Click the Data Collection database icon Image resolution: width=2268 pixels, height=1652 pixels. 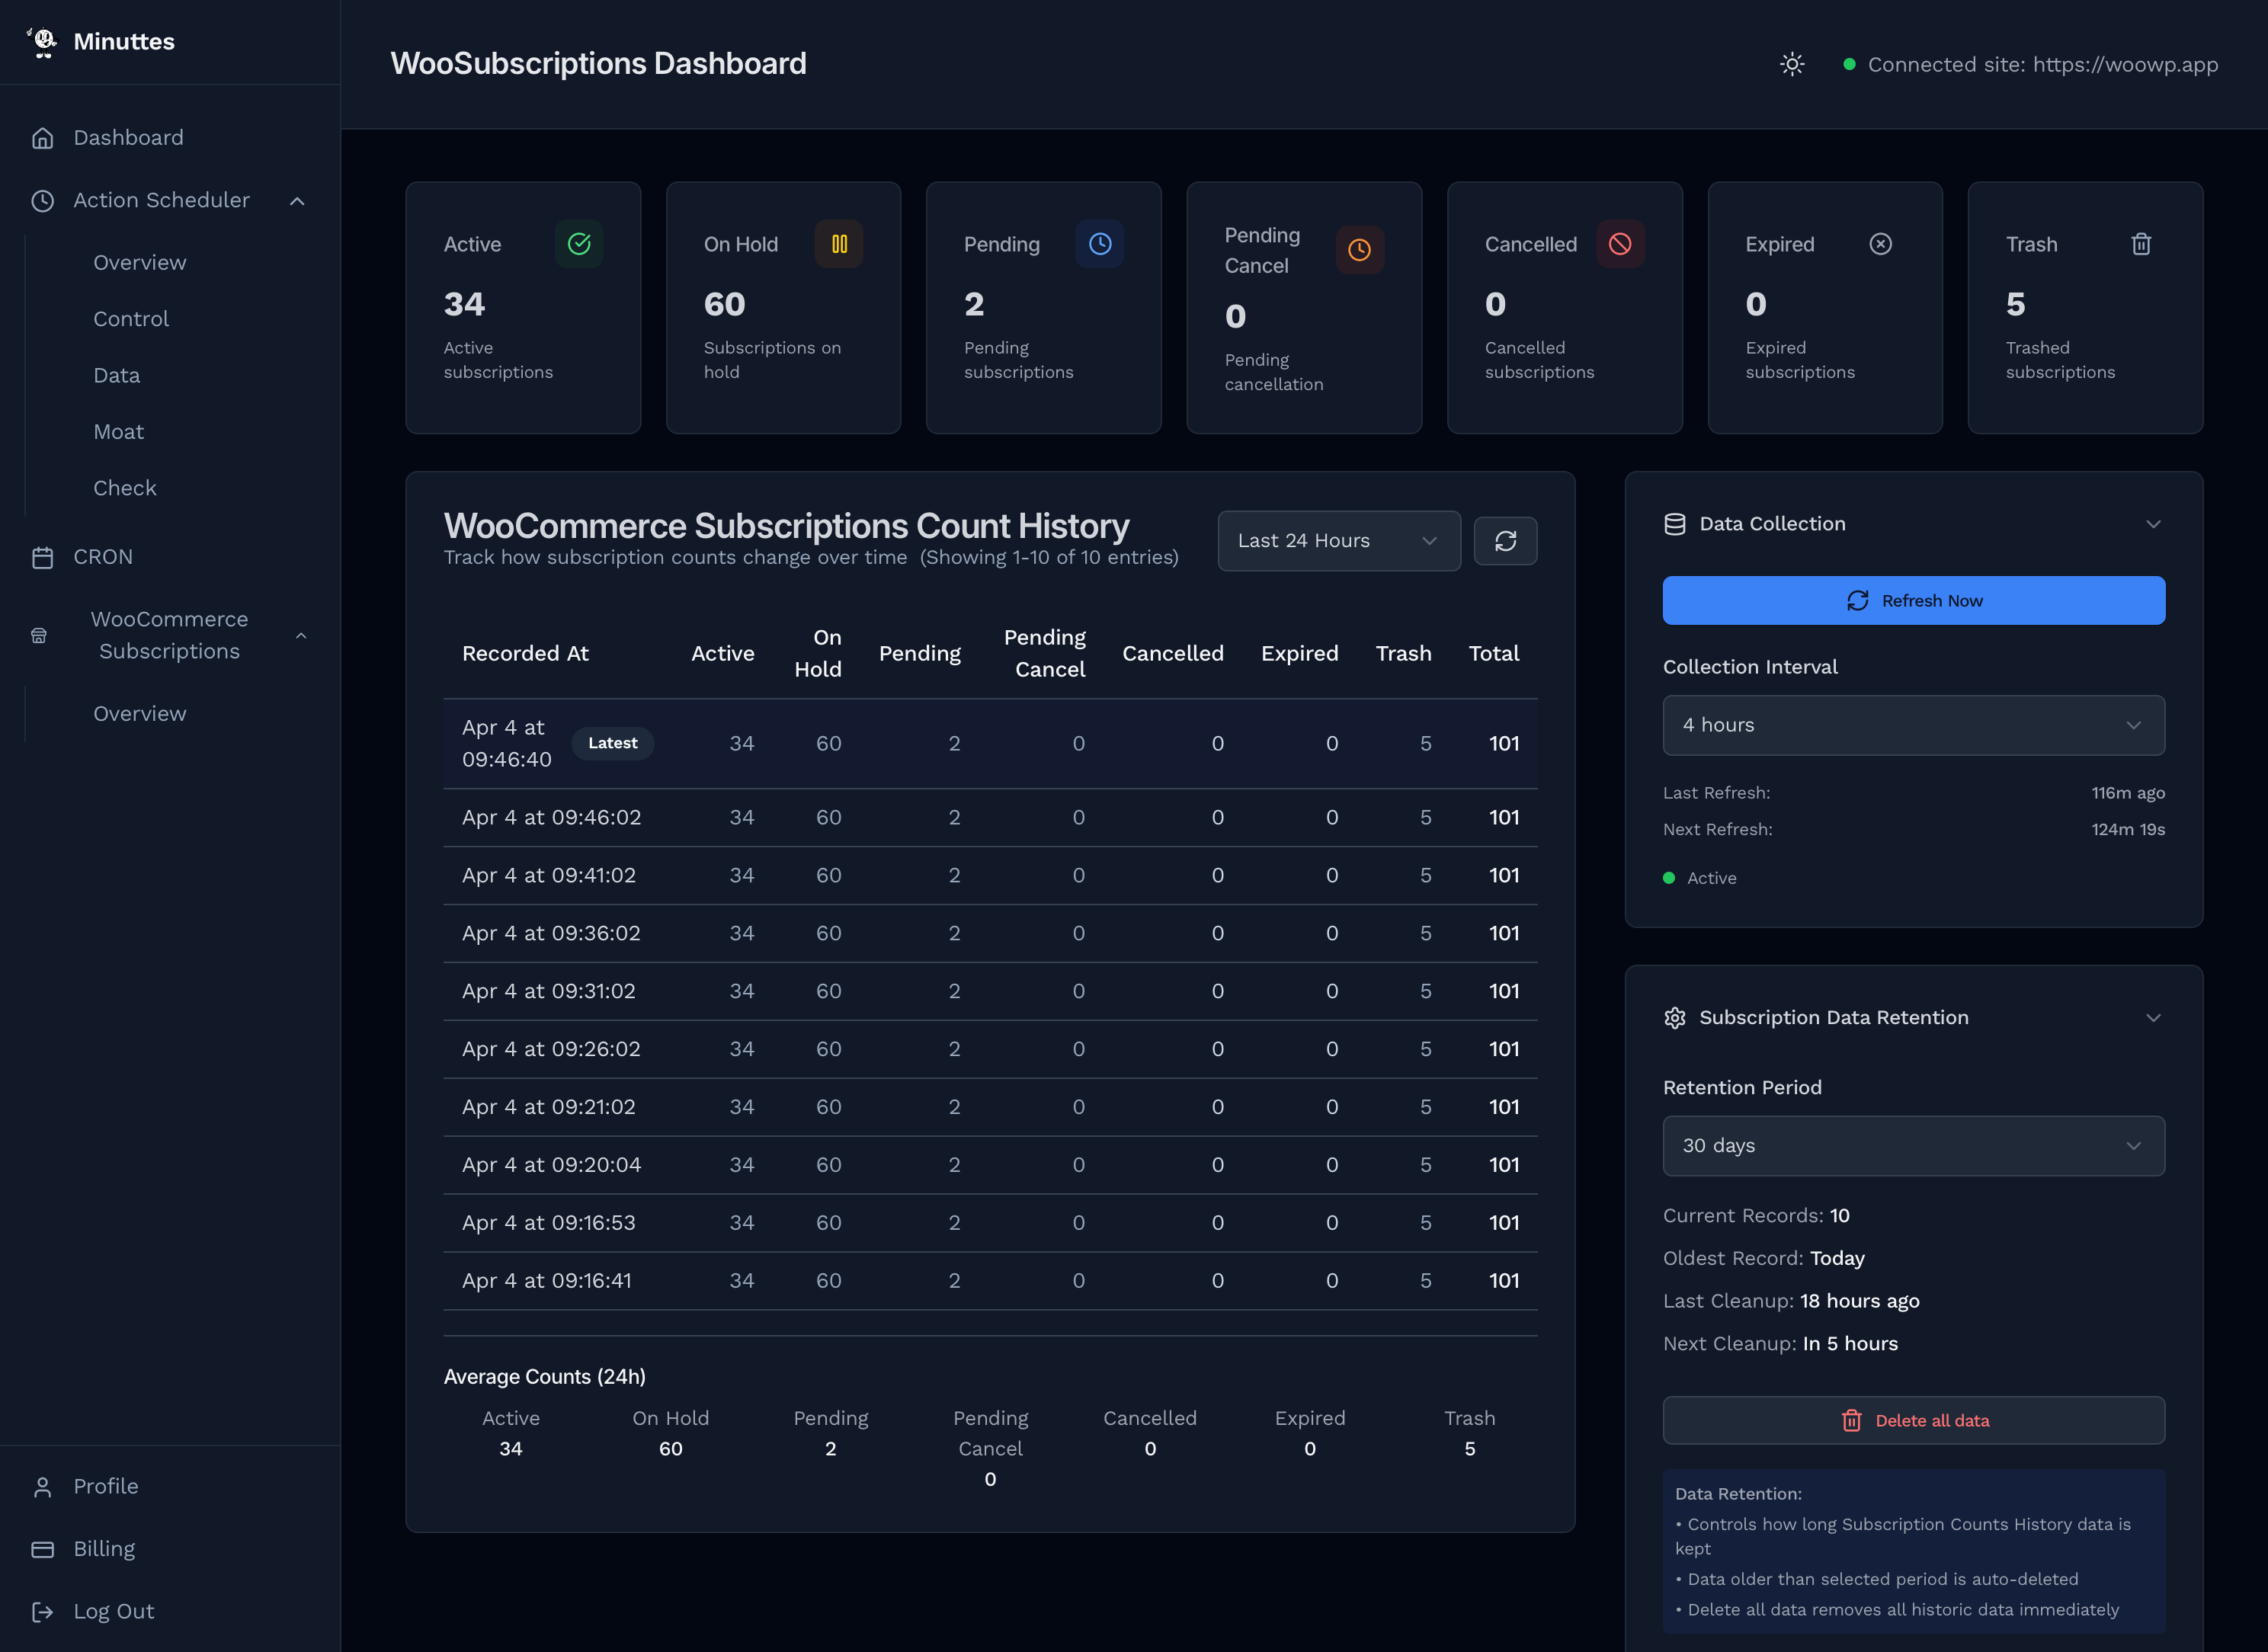[1674, 523]
